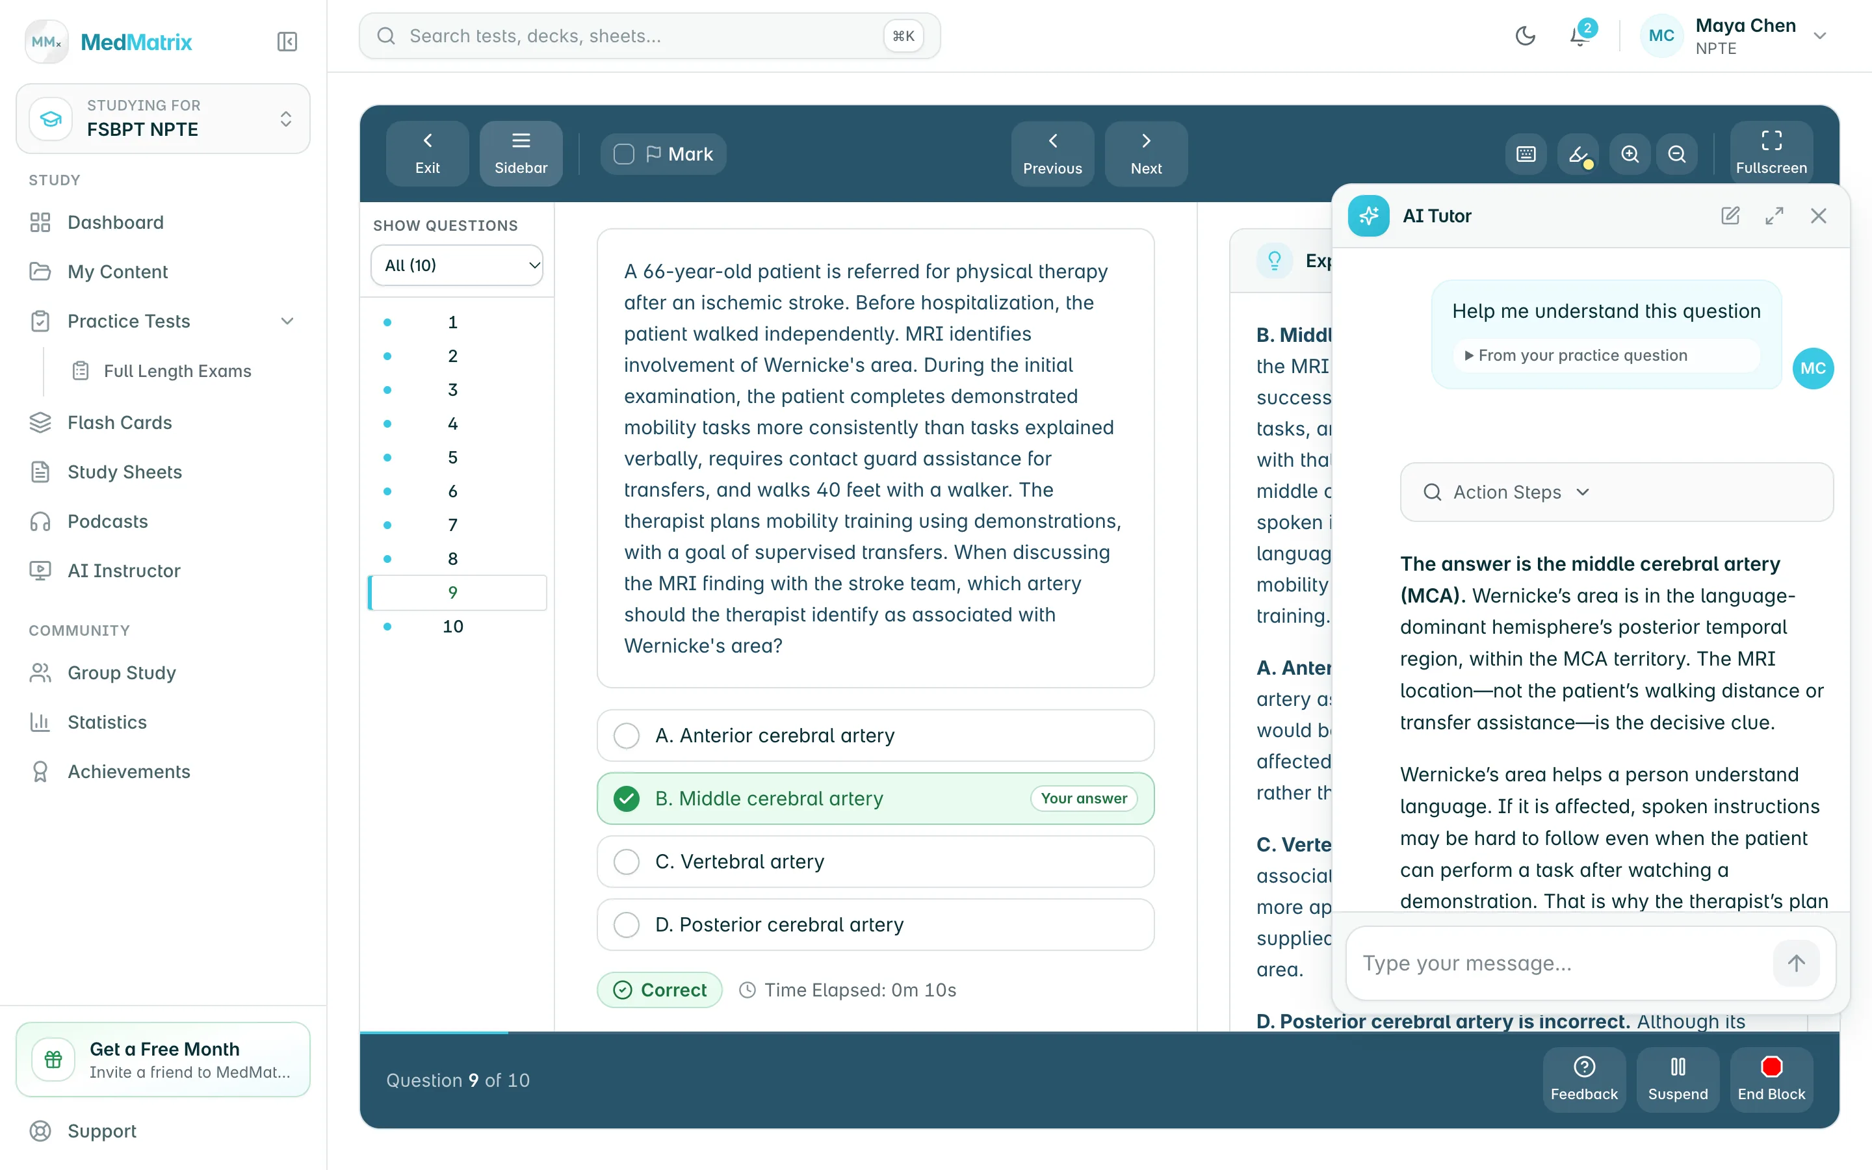Image resolution: width=1872 pixels, height=1170 pixels.
Task: Open AI Instructor page
Action: coord(123,570)
